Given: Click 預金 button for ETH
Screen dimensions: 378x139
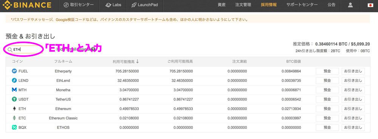Looking at the screenshot, I should pyautogui.click(x=327, y=108).
